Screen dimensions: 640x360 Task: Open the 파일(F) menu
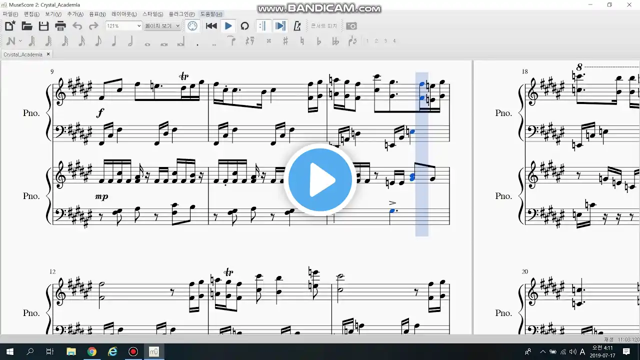(x=10, y=14)
